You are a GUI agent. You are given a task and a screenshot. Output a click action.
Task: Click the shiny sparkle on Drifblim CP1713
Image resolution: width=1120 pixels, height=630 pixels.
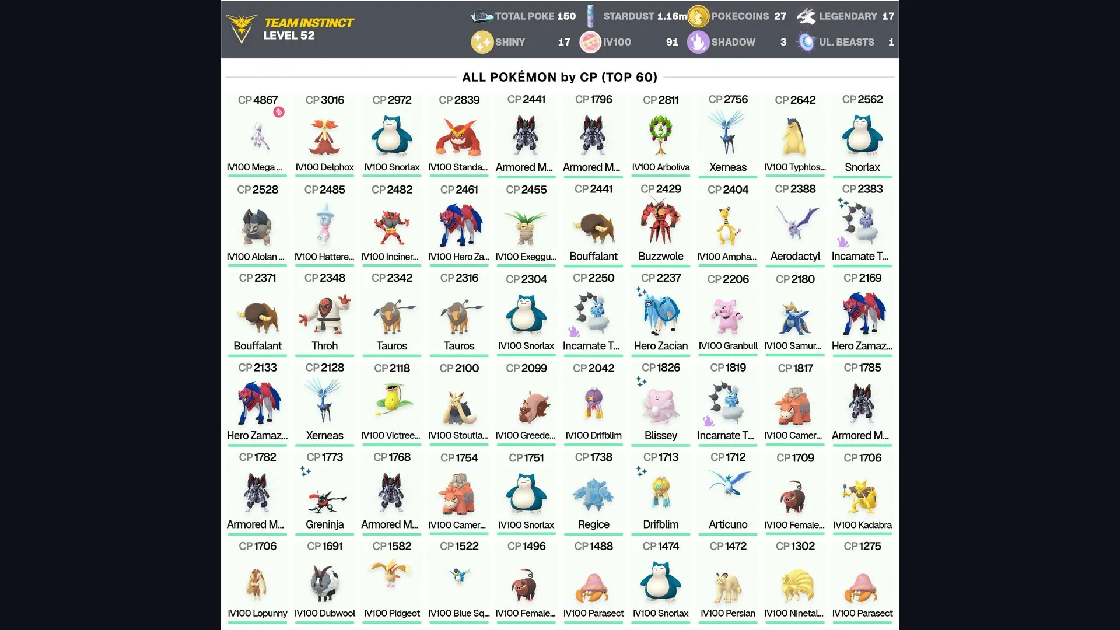point(642,471)
